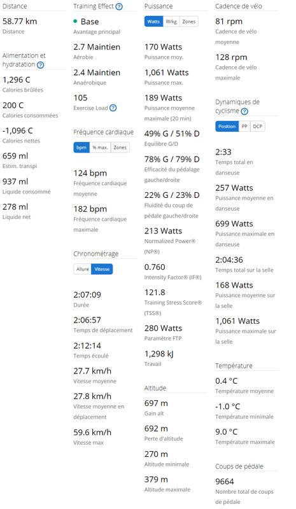
Task: Switch timing display to Allure
Action: click(83, 269)
